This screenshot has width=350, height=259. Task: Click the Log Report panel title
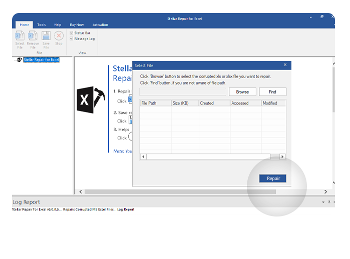[x=26, y=202]
